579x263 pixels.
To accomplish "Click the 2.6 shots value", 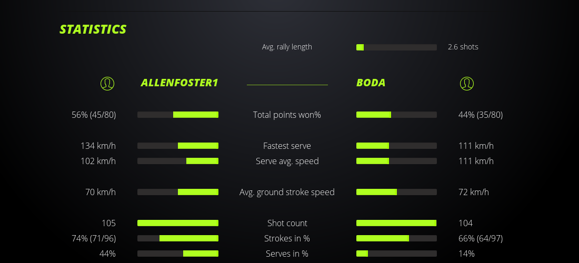I will (x=463, y=47).
